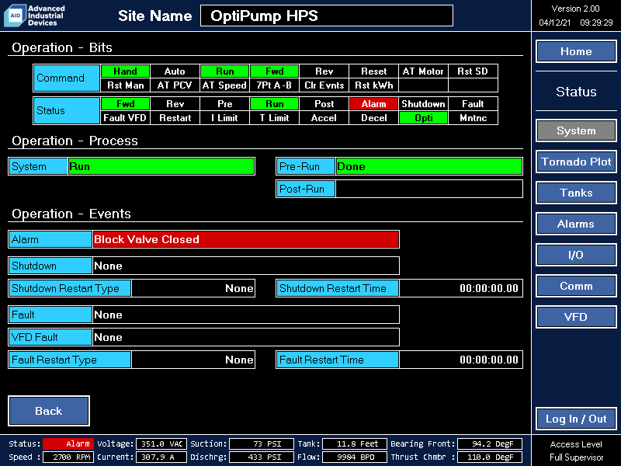The image size is (621, 466).
Task: Click the Fault event value None
Action: click(245, 315)
